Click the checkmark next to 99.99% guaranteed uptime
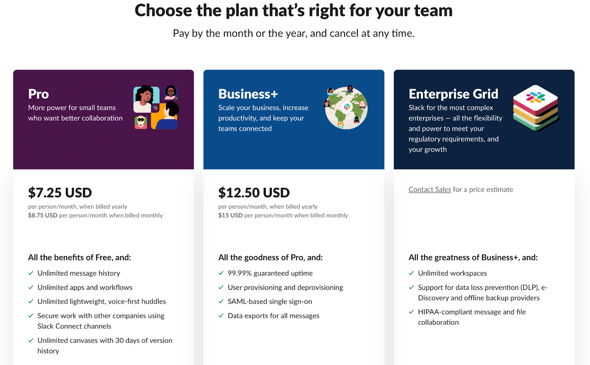This screenshot has height=365, width=590. point(221,273)
